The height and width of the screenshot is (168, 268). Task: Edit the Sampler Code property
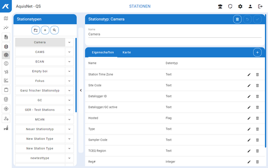click(249, 140)
